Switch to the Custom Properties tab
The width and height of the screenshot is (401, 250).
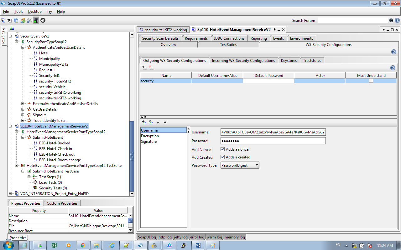point(62,203)
